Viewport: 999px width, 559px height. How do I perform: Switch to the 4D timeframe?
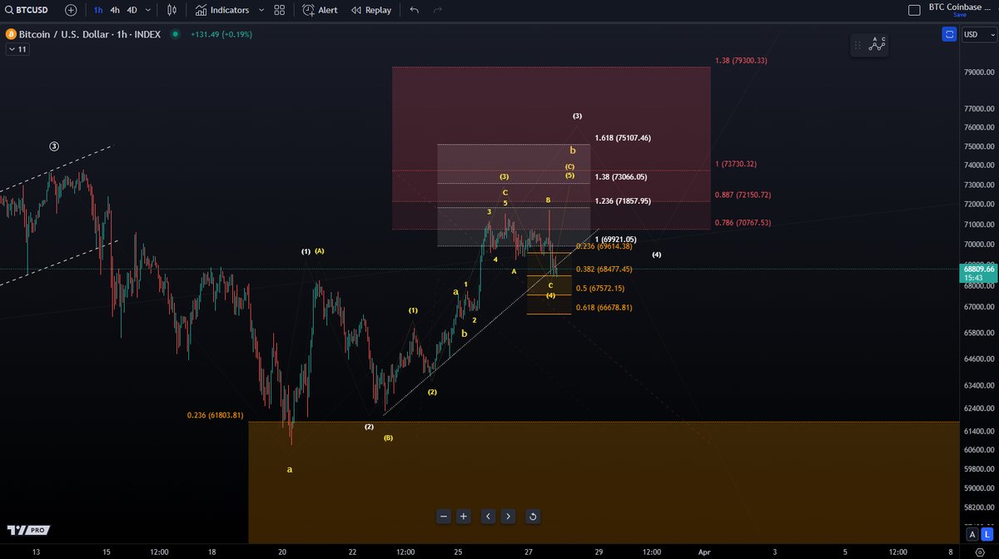(x=132, y=10)
